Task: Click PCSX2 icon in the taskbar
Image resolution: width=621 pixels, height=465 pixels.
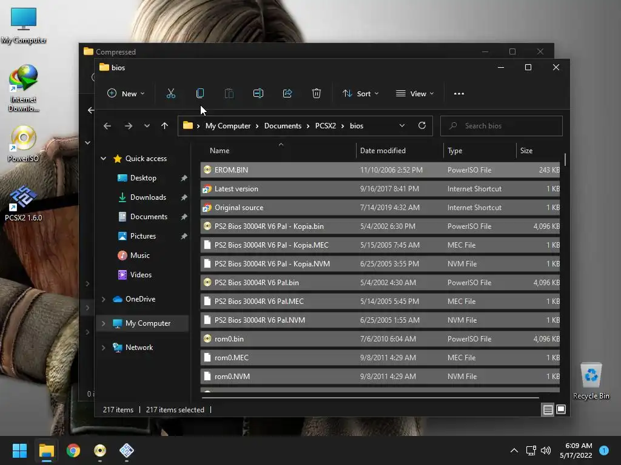Action: [x=127, y=450]
